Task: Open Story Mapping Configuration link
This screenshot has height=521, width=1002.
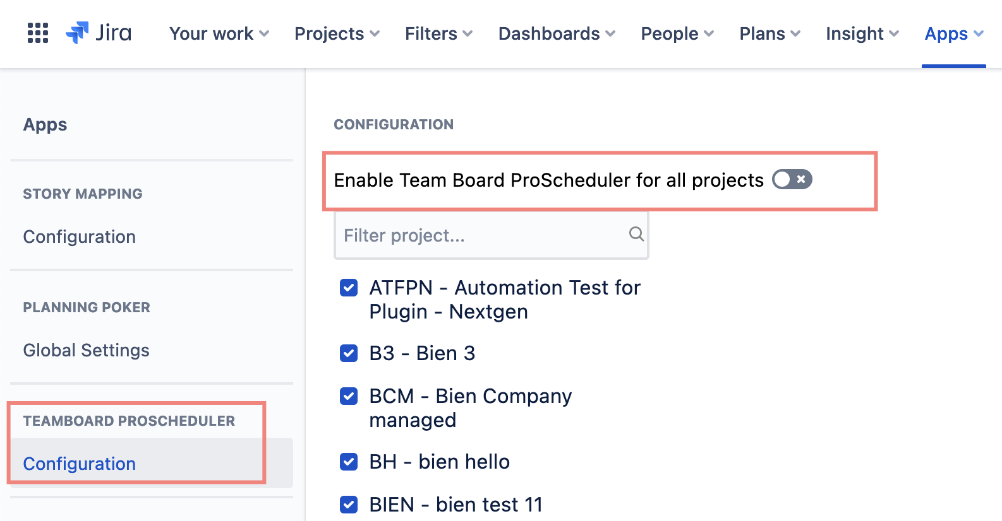Action: coord(80,237)
